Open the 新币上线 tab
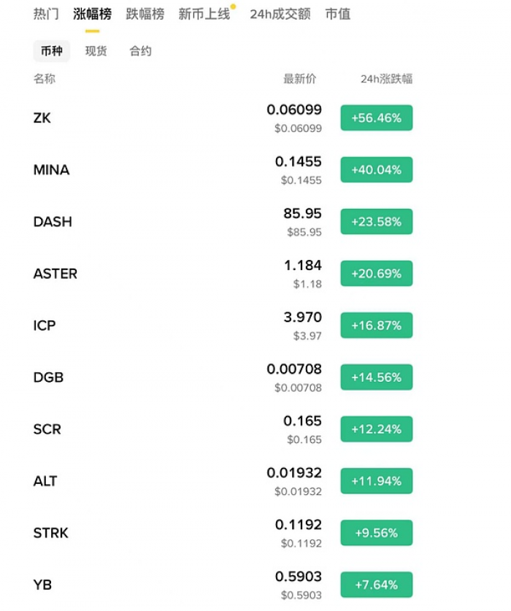The height and width of the screenshot is (611, 511). pyautogui.click(x=204, y=14)
